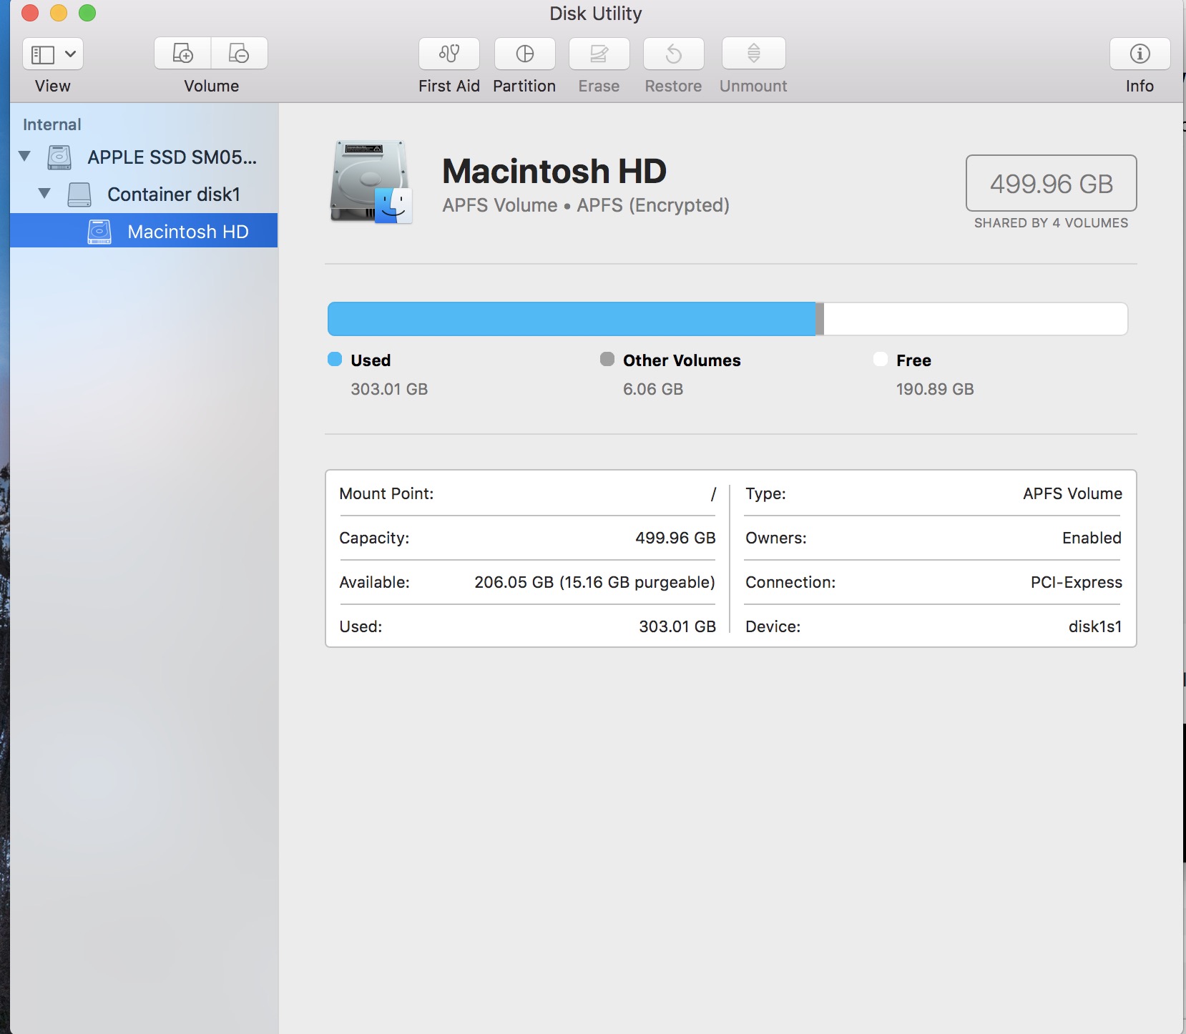The height and width of the screenshot is (1034, 1186).
Task: Click the green zoom window button
Action: click(x=87, y=13)
